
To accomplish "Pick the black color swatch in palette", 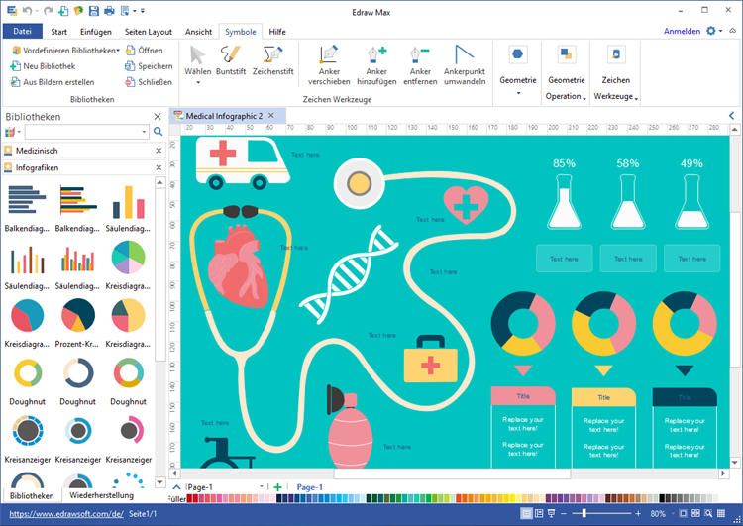I will pos(663,498).
